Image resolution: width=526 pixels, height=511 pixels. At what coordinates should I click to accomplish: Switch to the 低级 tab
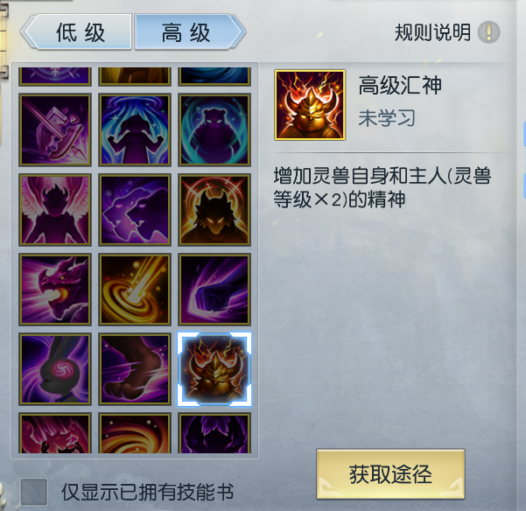76,32
